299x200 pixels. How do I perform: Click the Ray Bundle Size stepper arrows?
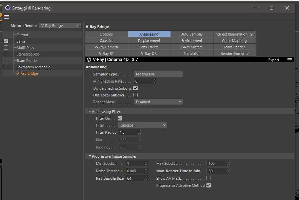146,178
